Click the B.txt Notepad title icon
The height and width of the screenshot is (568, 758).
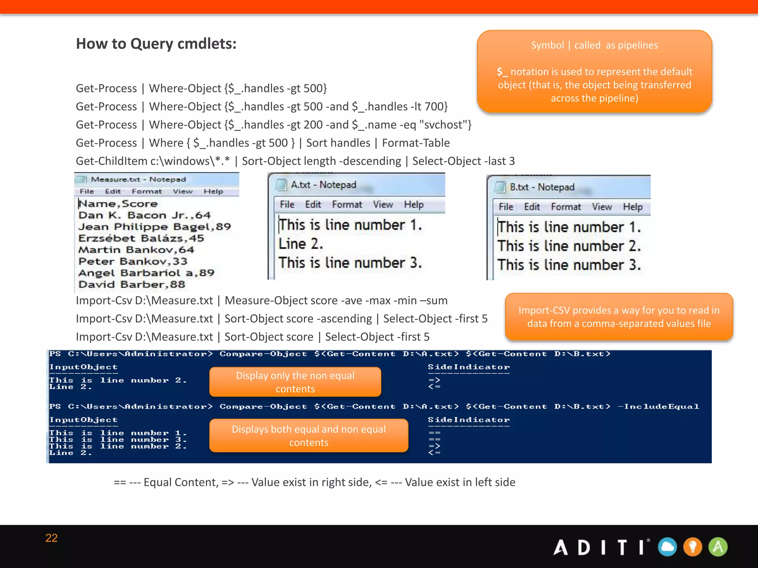point(500,187)
